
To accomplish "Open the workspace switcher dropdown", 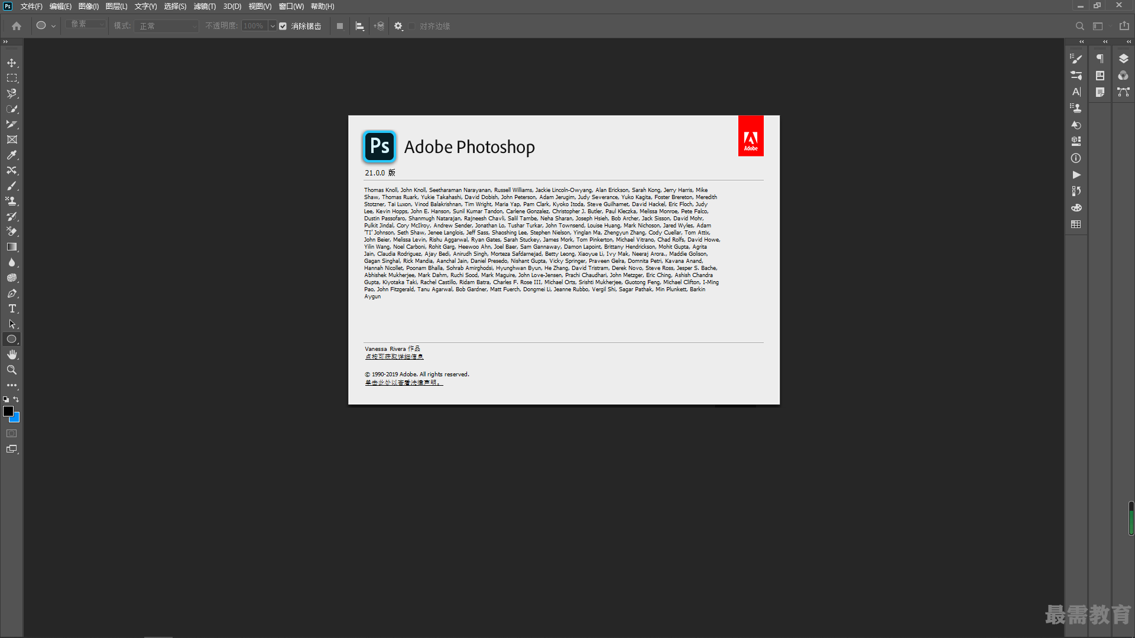I will click(1098, 26).
